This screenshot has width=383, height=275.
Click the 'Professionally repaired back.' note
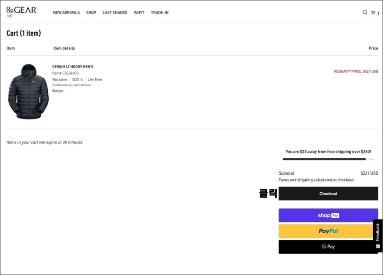tap(72, 85)
